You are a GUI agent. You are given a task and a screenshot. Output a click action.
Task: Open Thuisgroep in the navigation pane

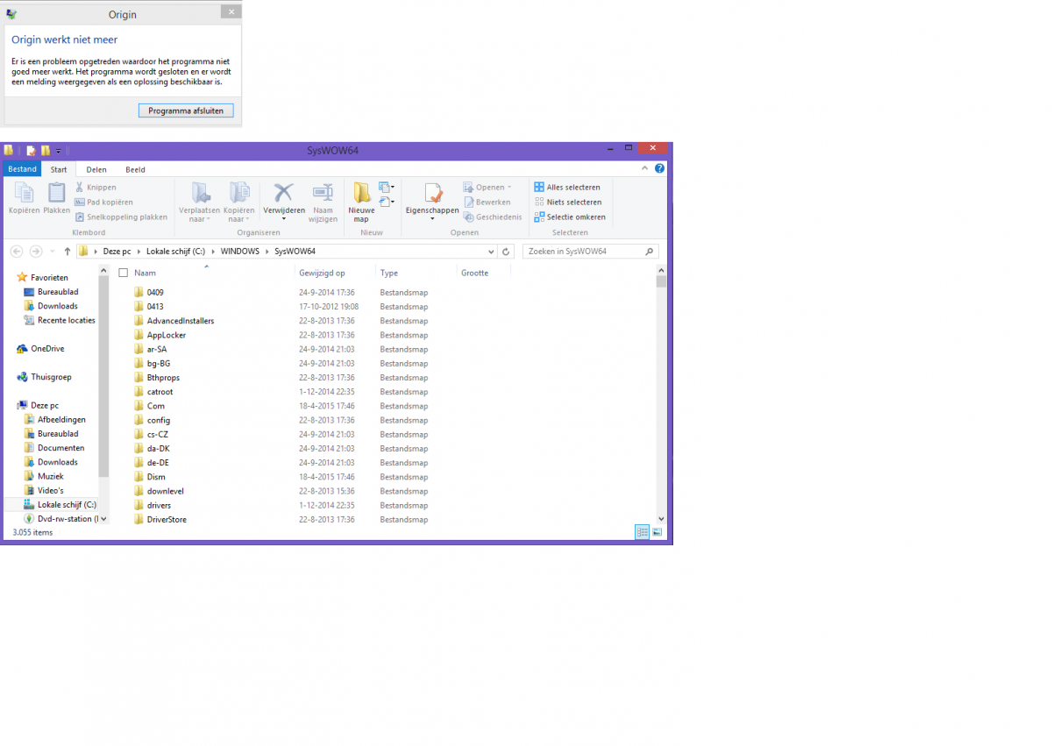tap(44, 377)
